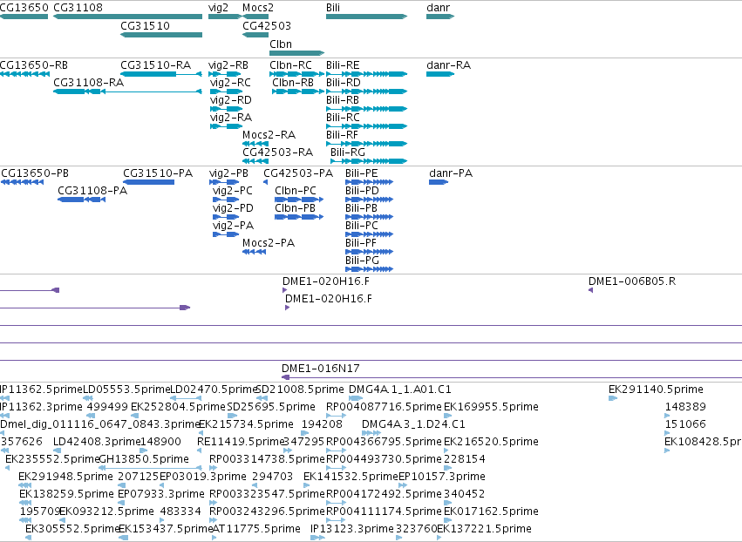Click the GH13850.5prime EST label

(143, 458)
